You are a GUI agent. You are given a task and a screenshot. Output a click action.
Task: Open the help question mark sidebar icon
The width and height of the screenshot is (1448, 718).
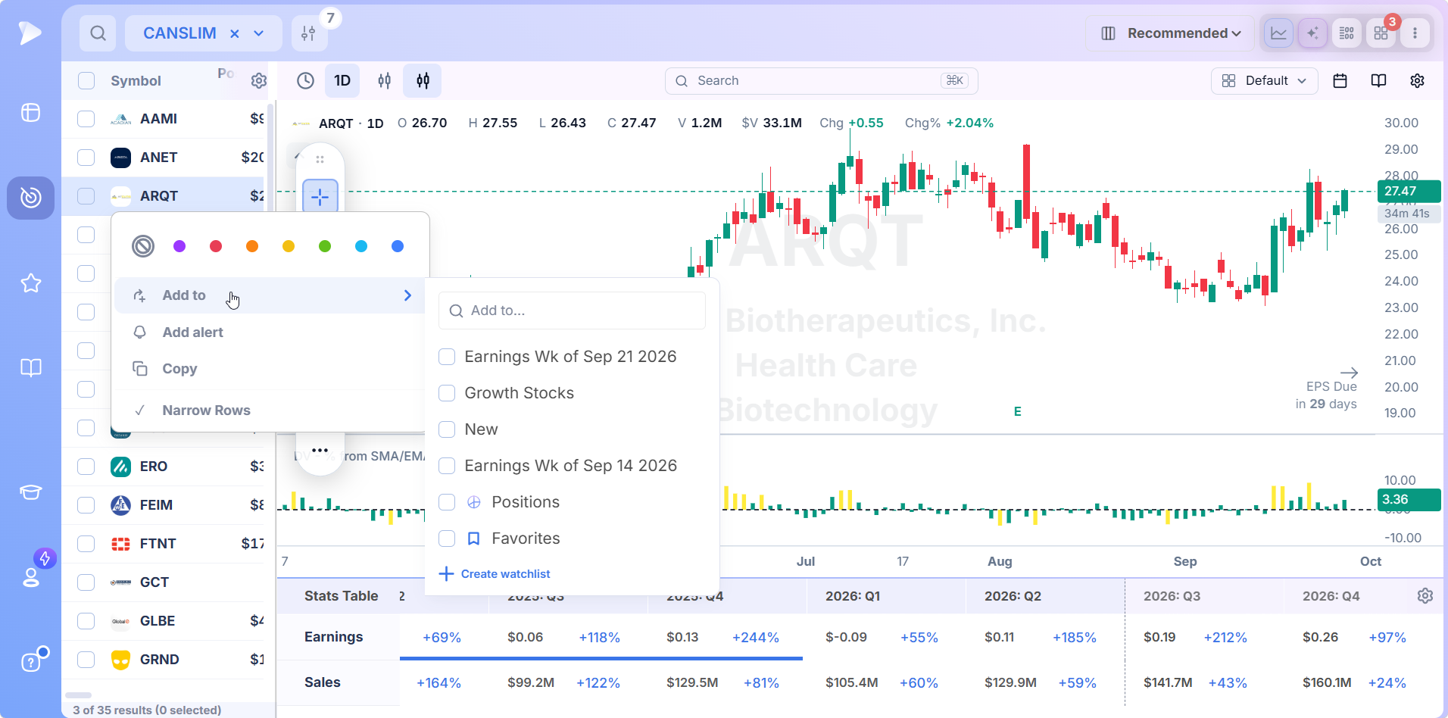click(x=31, y=662)
